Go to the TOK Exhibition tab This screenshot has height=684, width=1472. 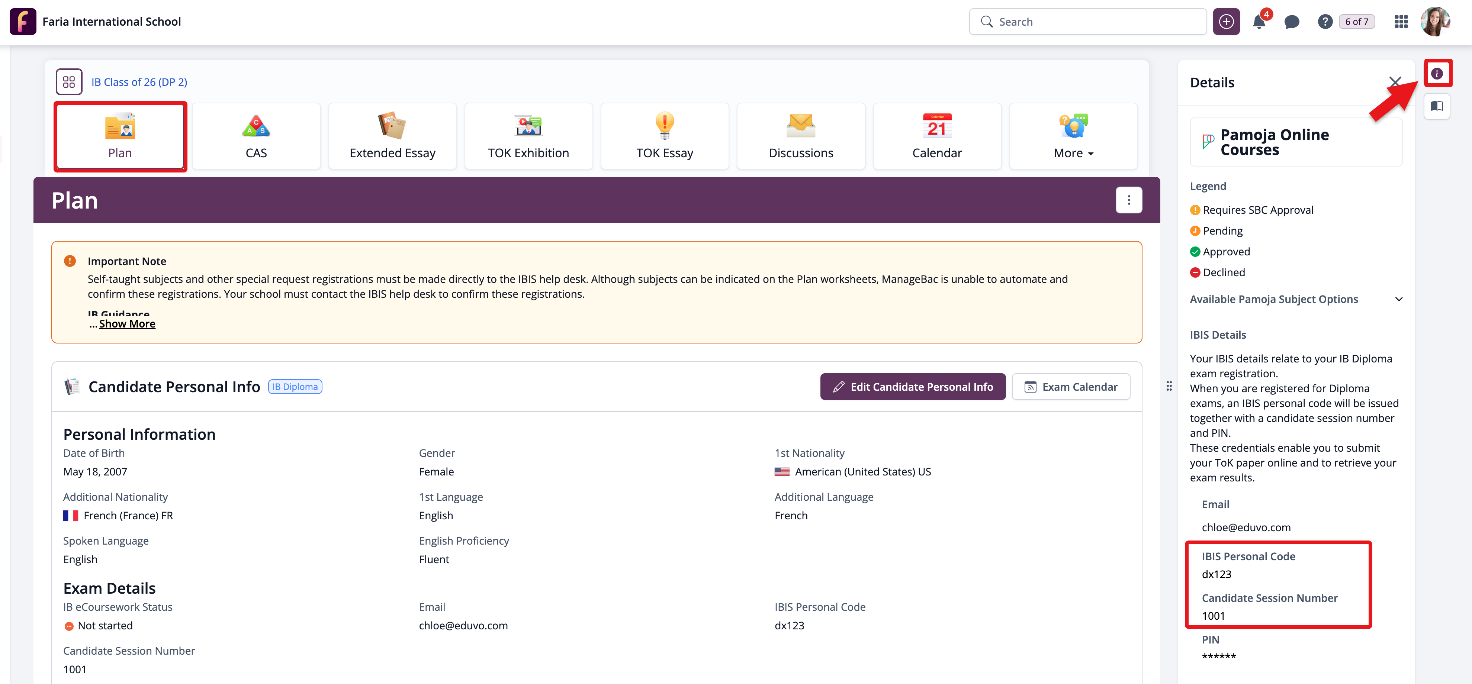click(x=528, y=136)
